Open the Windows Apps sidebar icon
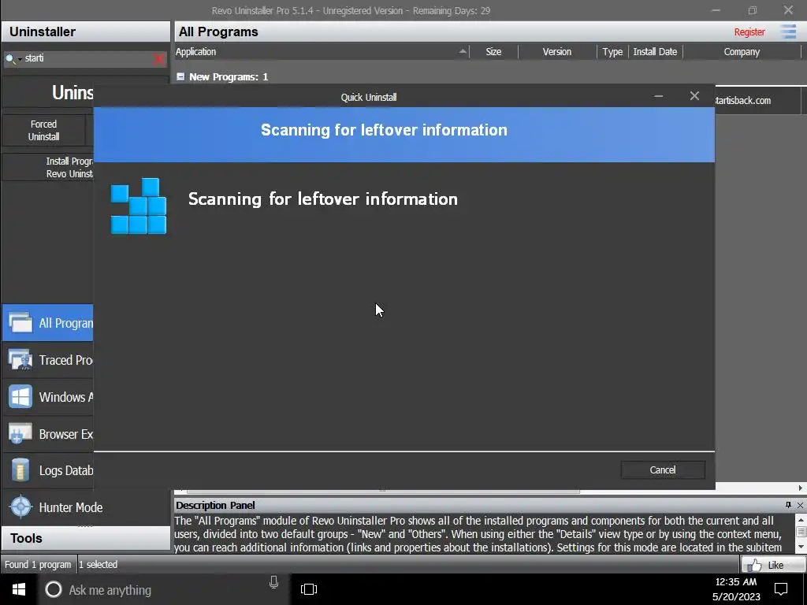This screenshot has width=807, height=605. (20, 397)
